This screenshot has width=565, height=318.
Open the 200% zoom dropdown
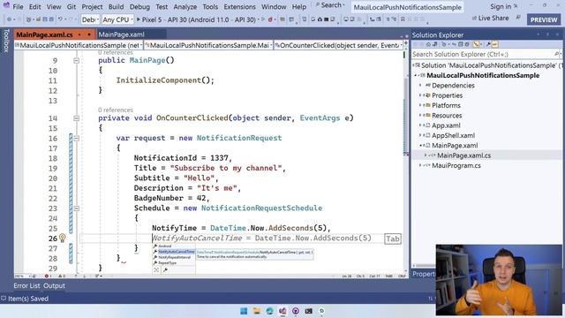22,276
